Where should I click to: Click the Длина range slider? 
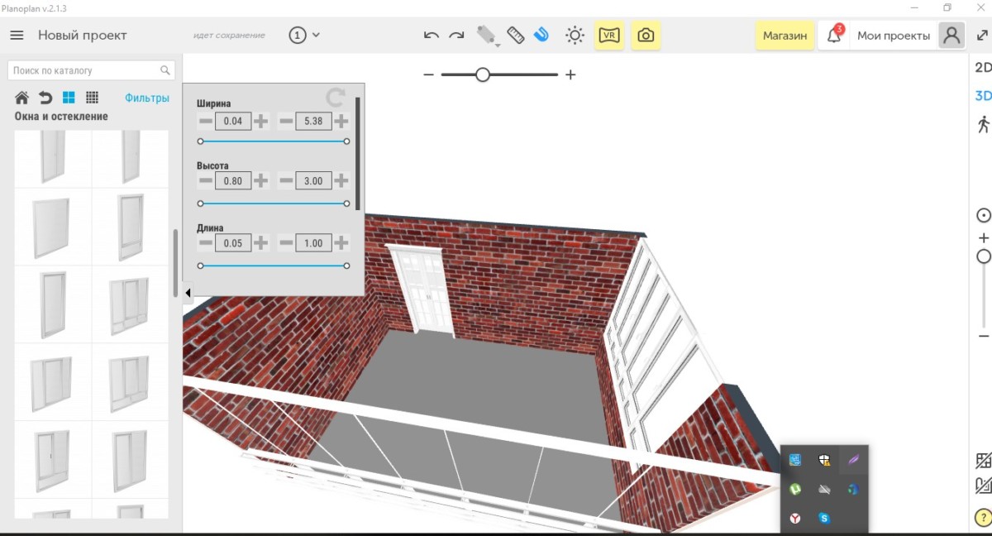[274, 266]
